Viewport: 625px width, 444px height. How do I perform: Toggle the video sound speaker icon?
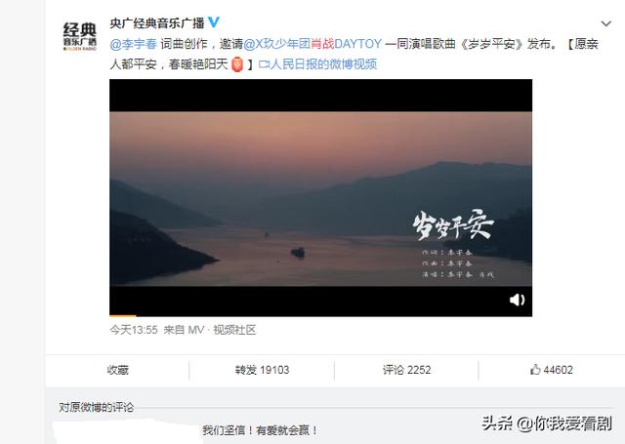pyautogui.click(x=517, y=300)
